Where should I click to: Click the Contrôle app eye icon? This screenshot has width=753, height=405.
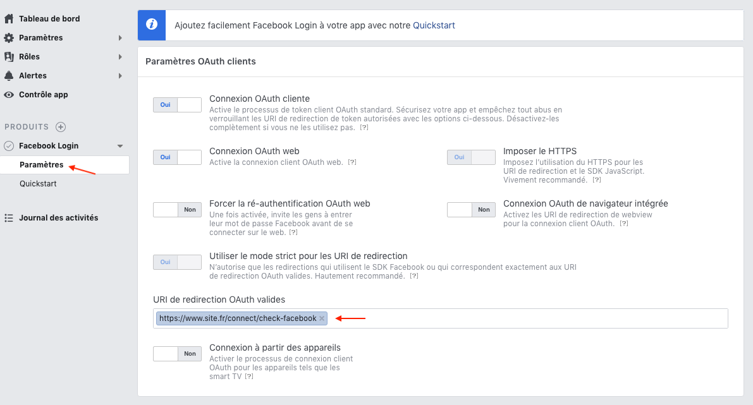pyautogui.click(x=9, y=95)
